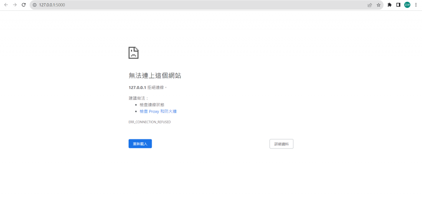Share this page using the share icon

point(370,5)
